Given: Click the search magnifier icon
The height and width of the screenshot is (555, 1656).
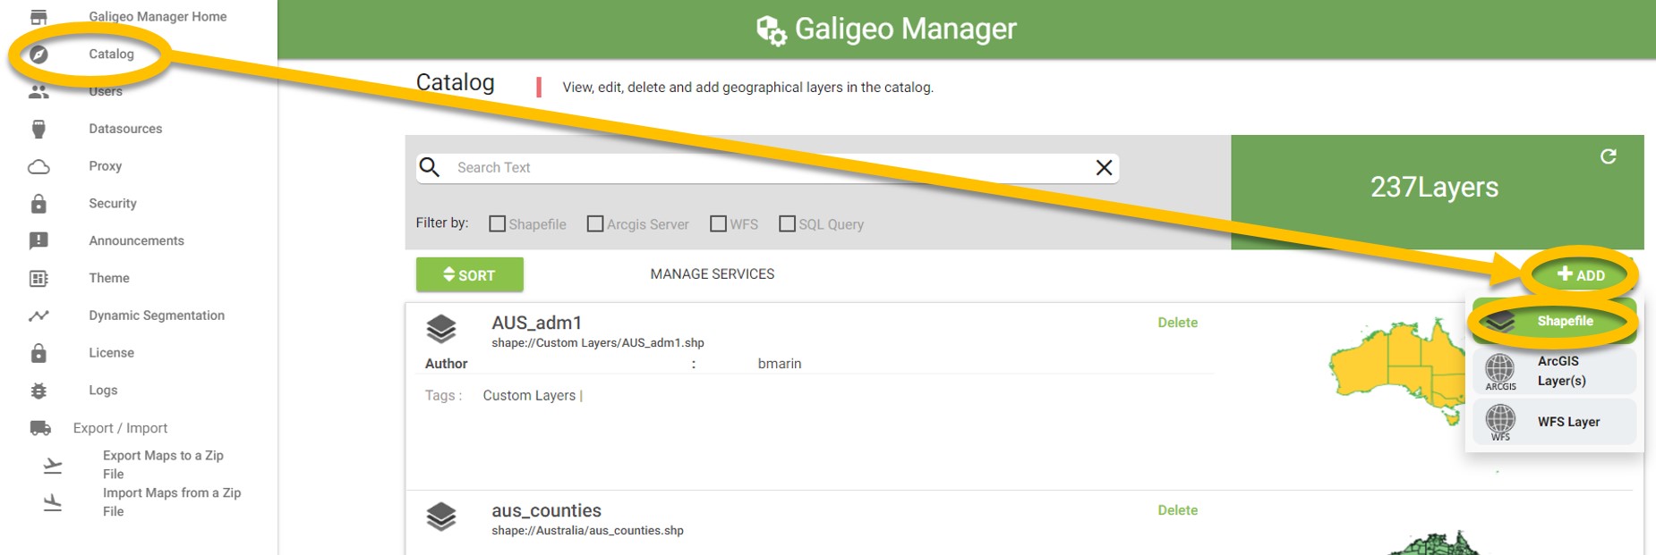Looking at the screenshot, I should click(430, 167).
